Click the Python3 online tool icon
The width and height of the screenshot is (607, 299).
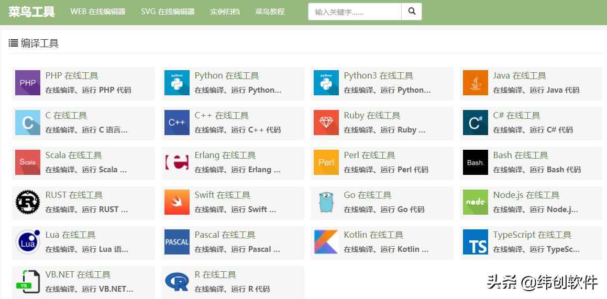pos(326,83)
